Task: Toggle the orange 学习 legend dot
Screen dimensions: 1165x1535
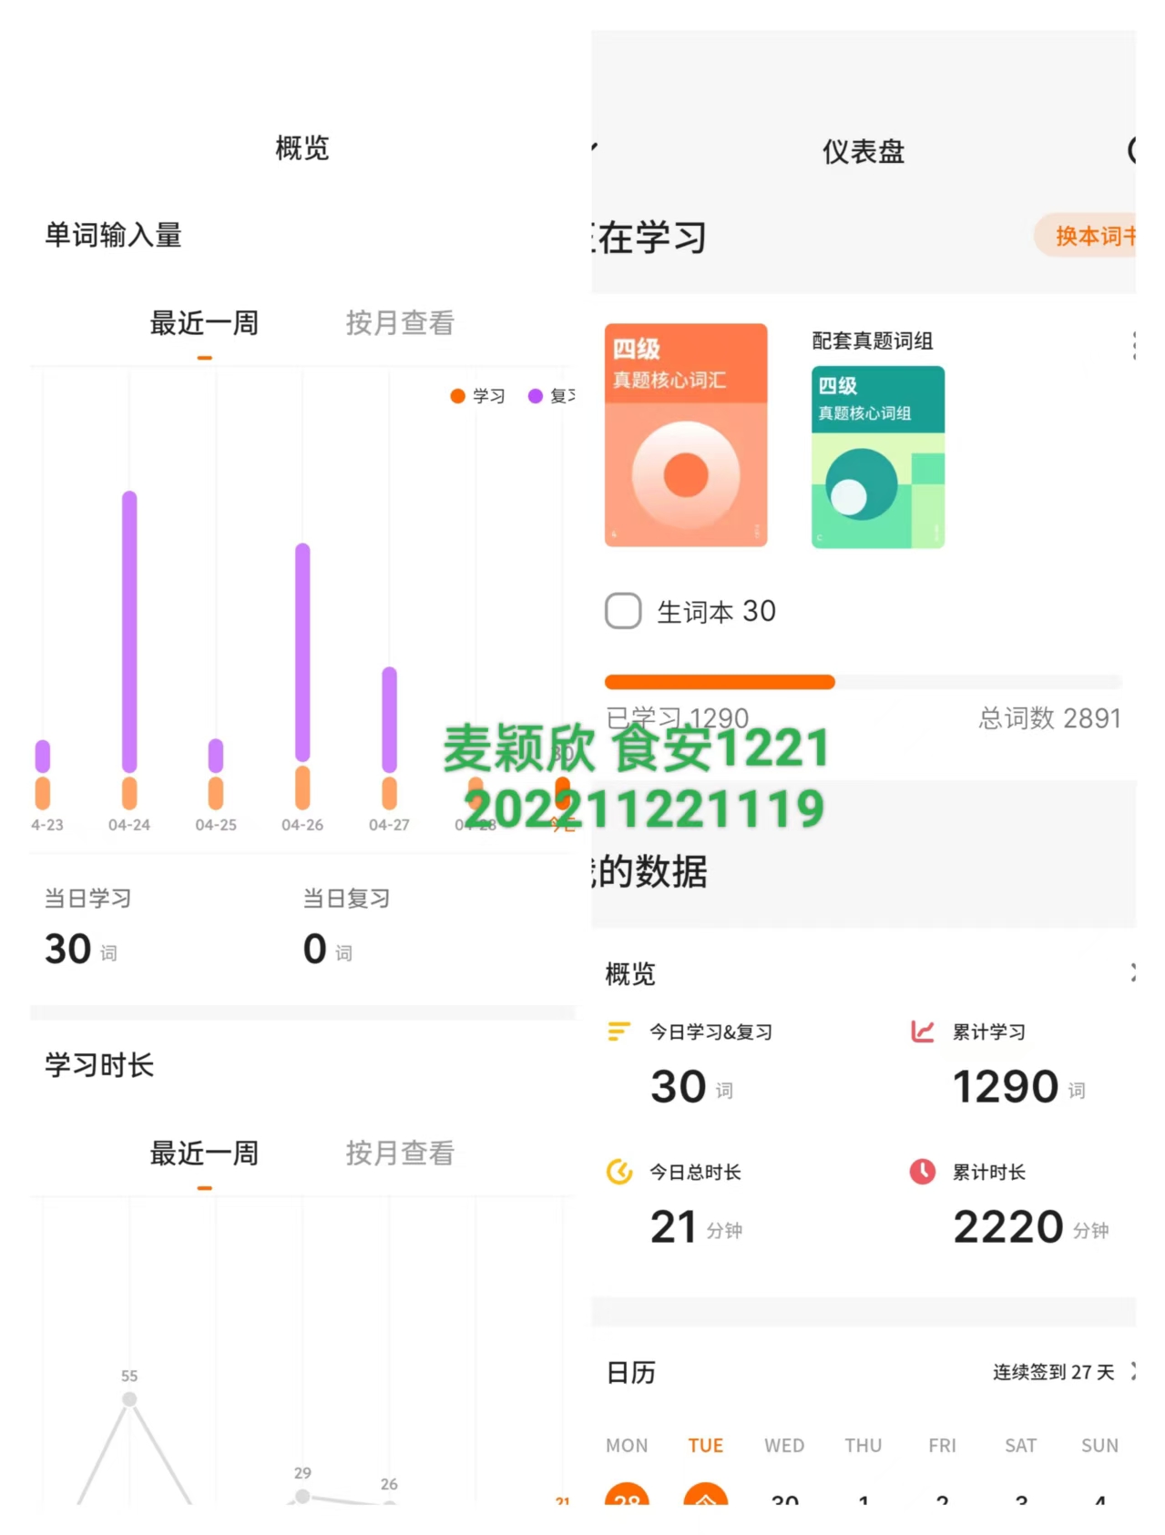Action: coord(457,396)
